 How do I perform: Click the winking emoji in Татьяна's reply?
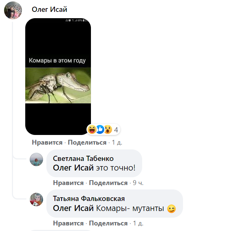(x=171, y=209)
